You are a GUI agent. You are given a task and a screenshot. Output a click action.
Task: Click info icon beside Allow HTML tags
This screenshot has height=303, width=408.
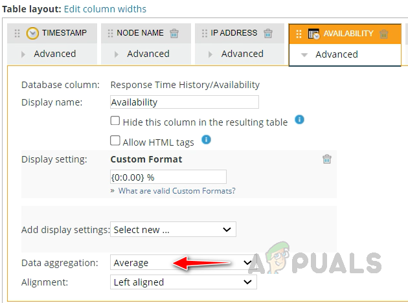point(206,139)
